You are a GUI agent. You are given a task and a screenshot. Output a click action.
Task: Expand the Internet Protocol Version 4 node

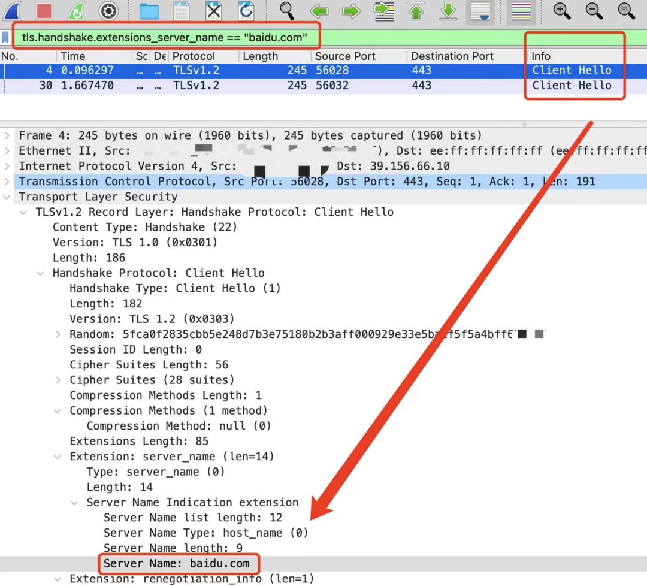click(x=7, y=166)
